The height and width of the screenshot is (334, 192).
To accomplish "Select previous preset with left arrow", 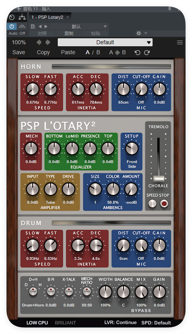I will tap(39, 42).
